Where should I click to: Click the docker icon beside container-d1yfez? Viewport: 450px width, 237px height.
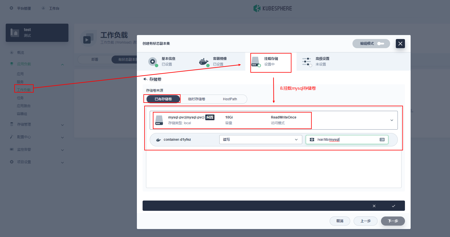(x=159, y=140)
